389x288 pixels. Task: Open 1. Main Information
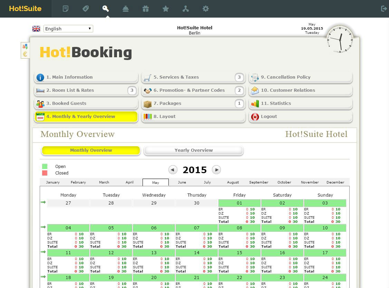86,77
